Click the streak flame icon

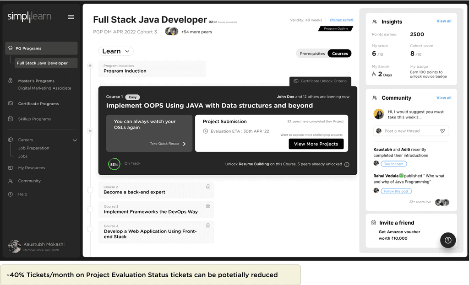click(x=374, y=74)
